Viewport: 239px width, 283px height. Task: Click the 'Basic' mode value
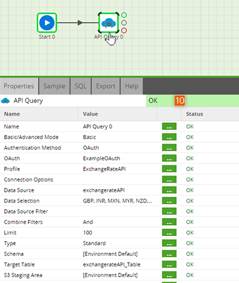89,137
